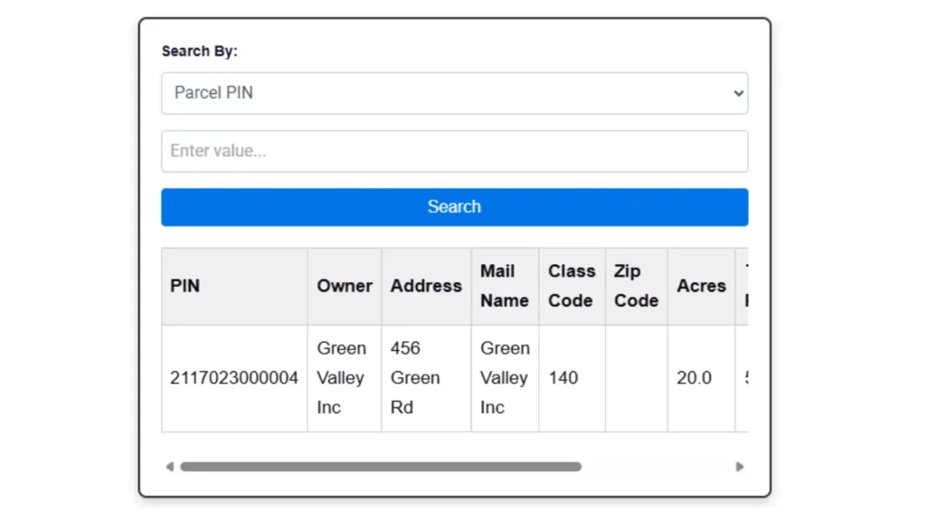Click the left arrow of horizontal scrollbar
The width and height of the screenshot is (926, 521).
pyautogui.click(x=169, y=467)
